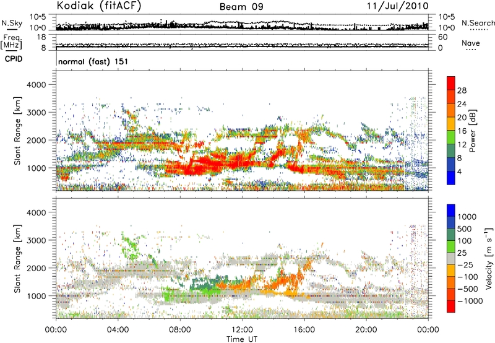Click the 04:00 time tick label

click(x=118, y=330)
